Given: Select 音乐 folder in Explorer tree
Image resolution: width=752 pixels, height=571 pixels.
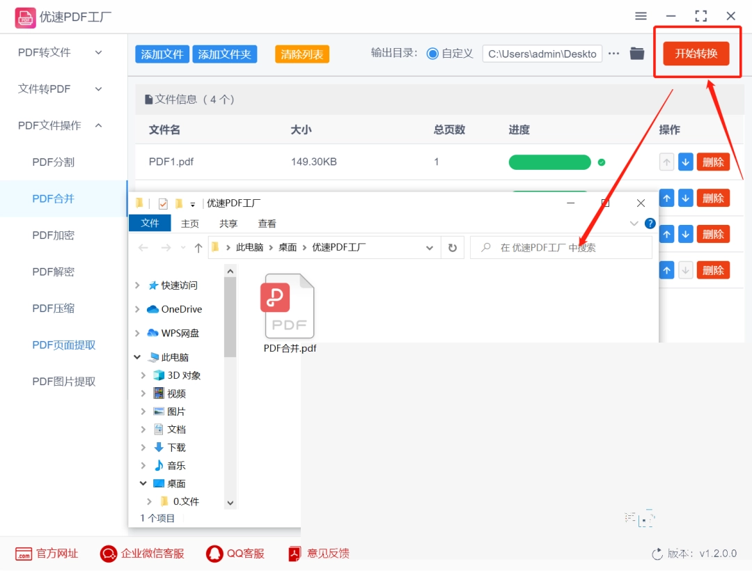Looking at the screenshot, I should coord(169,466).
